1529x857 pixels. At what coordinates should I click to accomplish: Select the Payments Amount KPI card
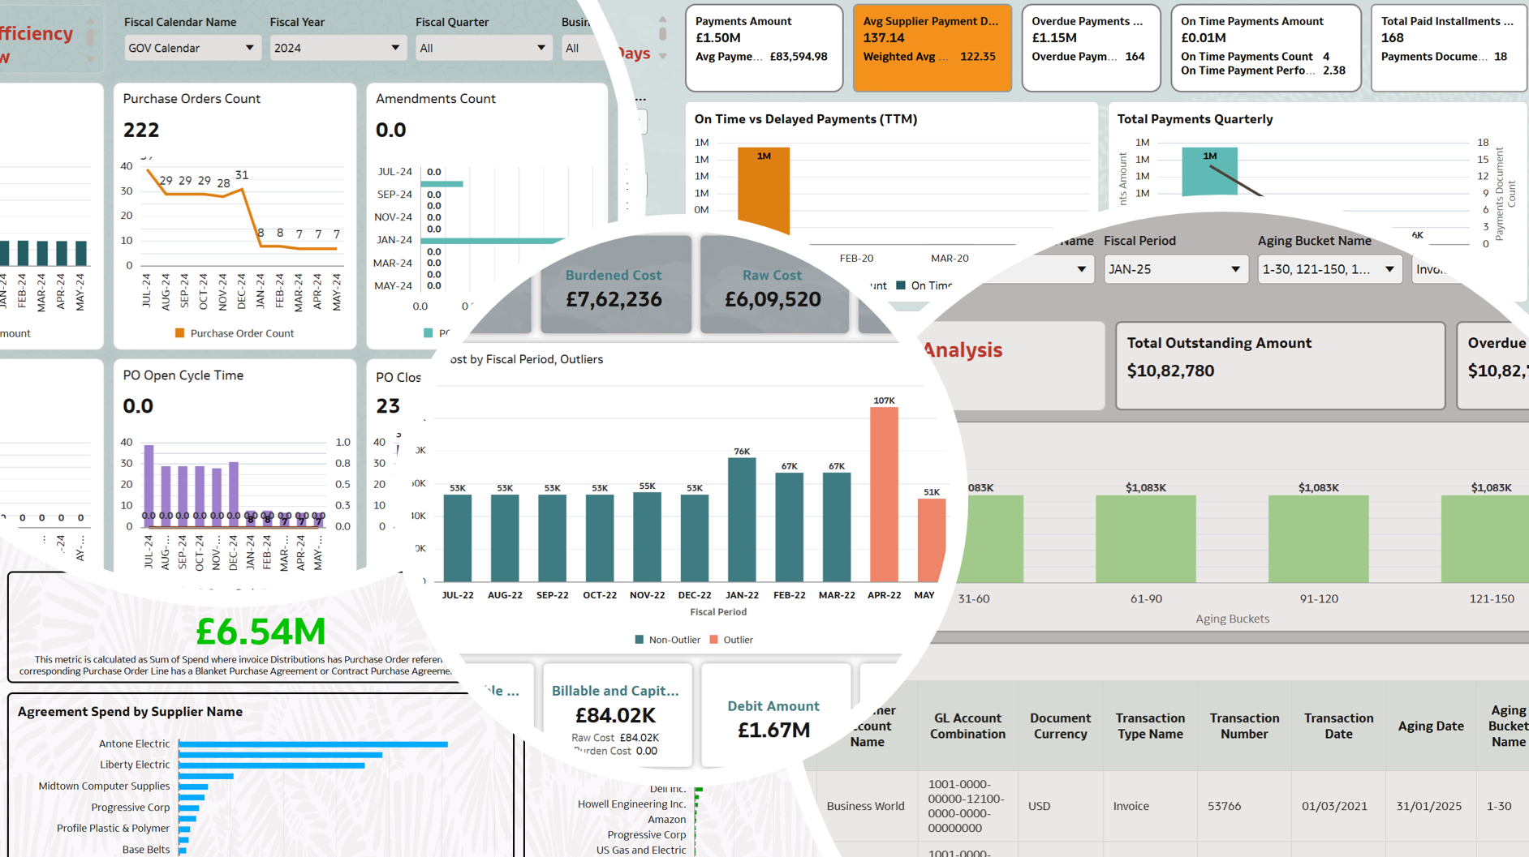coord(764,47)
